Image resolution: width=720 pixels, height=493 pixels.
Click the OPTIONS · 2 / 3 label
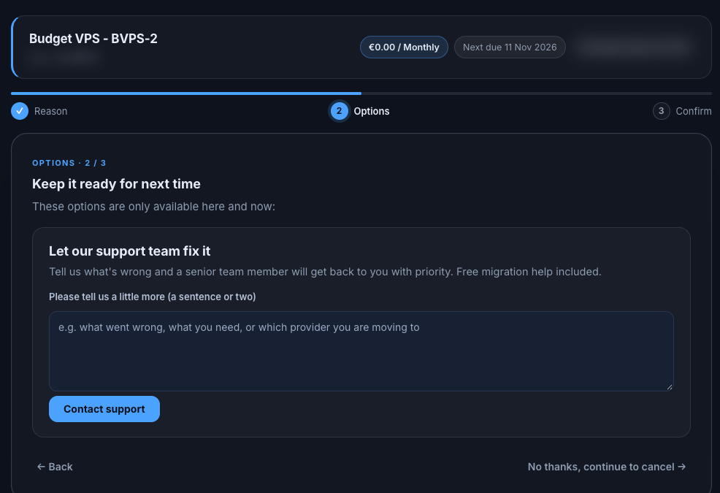click(69, 163)
